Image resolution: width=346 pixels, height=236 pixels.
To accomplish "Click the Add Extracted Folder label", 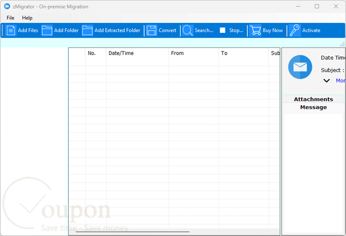I will click(x=117, y=31).
